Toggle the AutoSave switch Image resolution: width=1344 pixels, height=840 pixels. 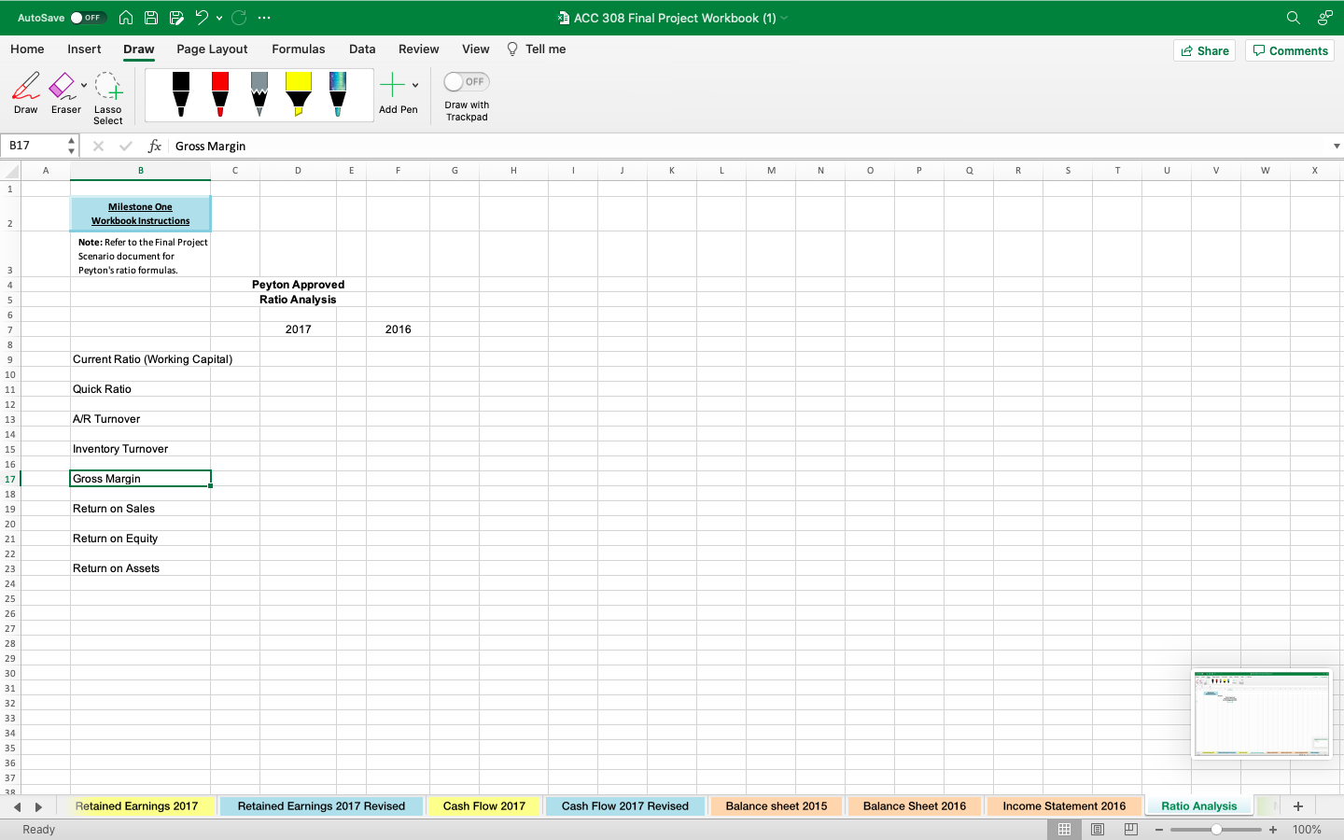(89, 18)
